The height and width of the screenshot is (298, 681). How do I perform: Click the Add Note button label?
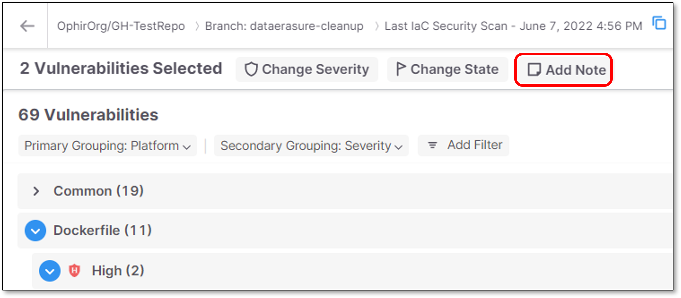click(576, 70)
